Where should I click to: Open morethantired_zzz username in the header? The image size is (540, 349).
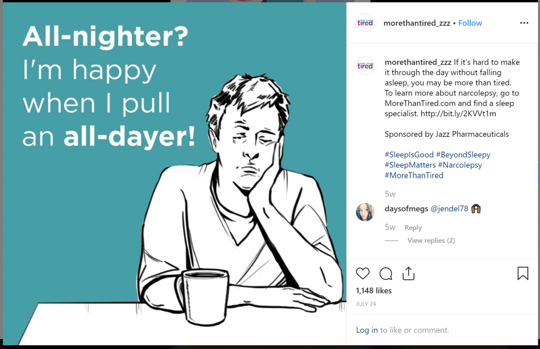(417, 23)
